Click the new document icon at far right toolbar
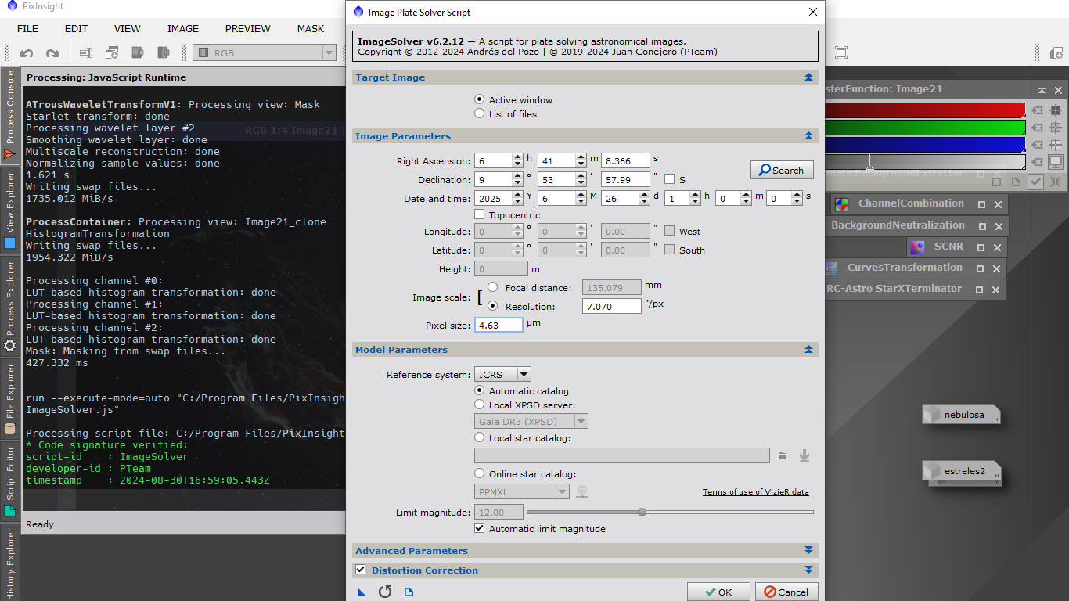Screen dimensions: 1069x601 click(1056, 53)
